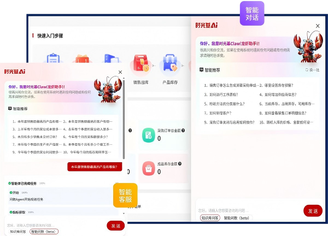
Task: Choose question 5 检验方法的分类是什么?
Action: coord(224,104)
